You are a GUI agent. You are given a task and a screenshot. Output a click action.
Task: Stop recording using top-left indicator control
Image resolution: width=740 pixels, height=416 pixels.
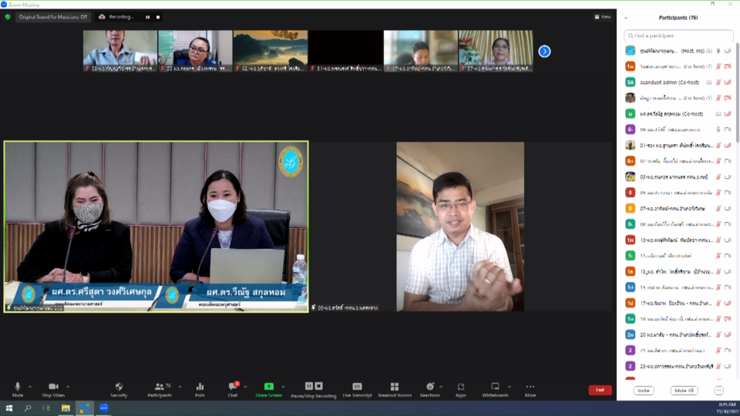(x=158, y=17)
